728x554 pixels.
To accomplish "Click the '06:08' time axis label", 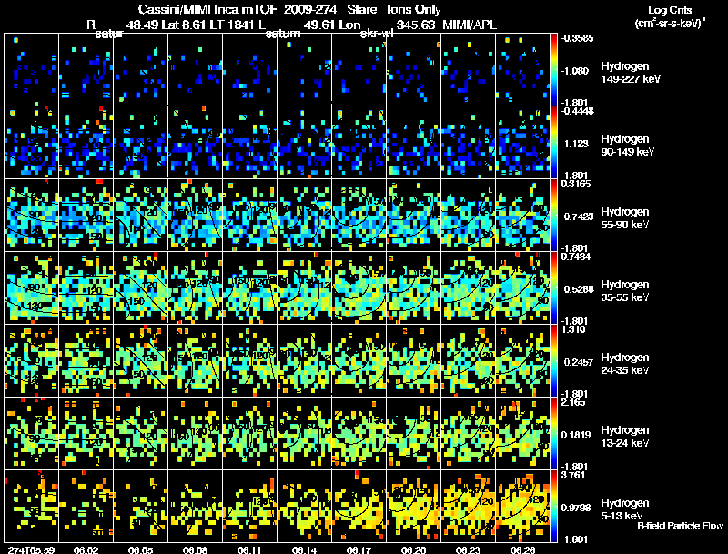I will 195,549.
